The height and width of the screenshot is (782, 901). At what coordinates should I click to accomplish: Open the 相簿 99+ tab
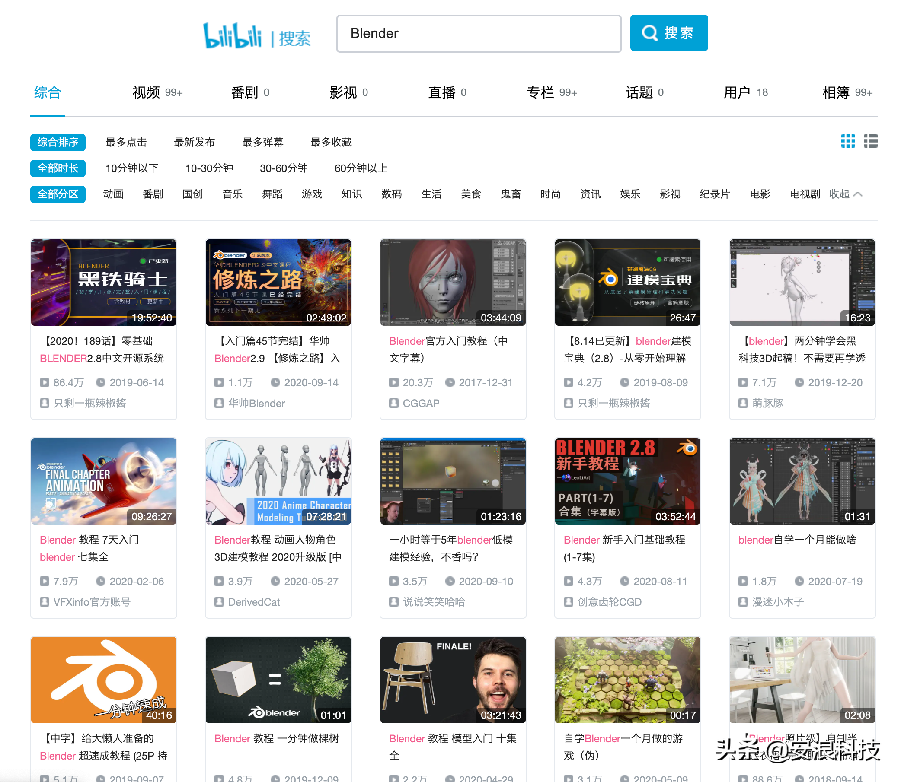pos(847,92)
